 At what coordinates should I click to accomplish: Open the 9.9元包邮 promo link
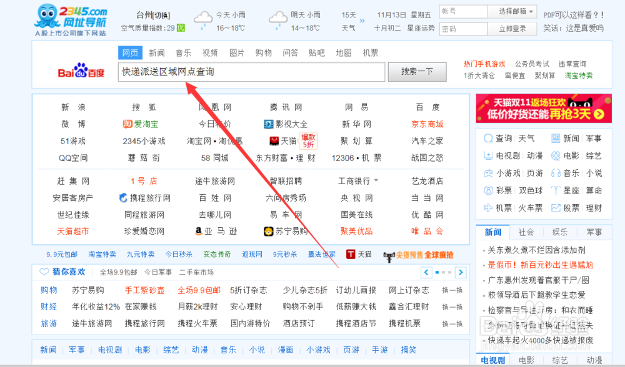(x=62, y=255)
